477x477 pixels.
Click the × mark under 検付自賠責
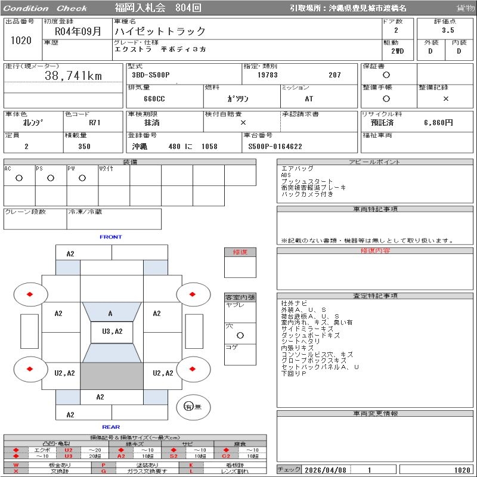click(x=243, y=123)
